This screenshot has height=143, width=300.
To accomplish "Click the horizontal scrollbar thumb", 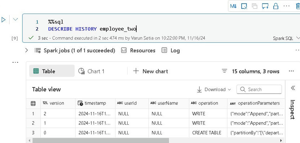I will click(101, 140).
